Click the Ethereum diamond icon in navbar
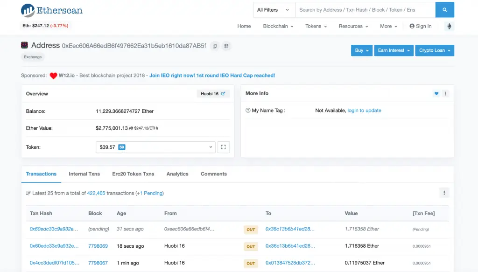This screenshot has width=478, height=272. coord(449,26)
